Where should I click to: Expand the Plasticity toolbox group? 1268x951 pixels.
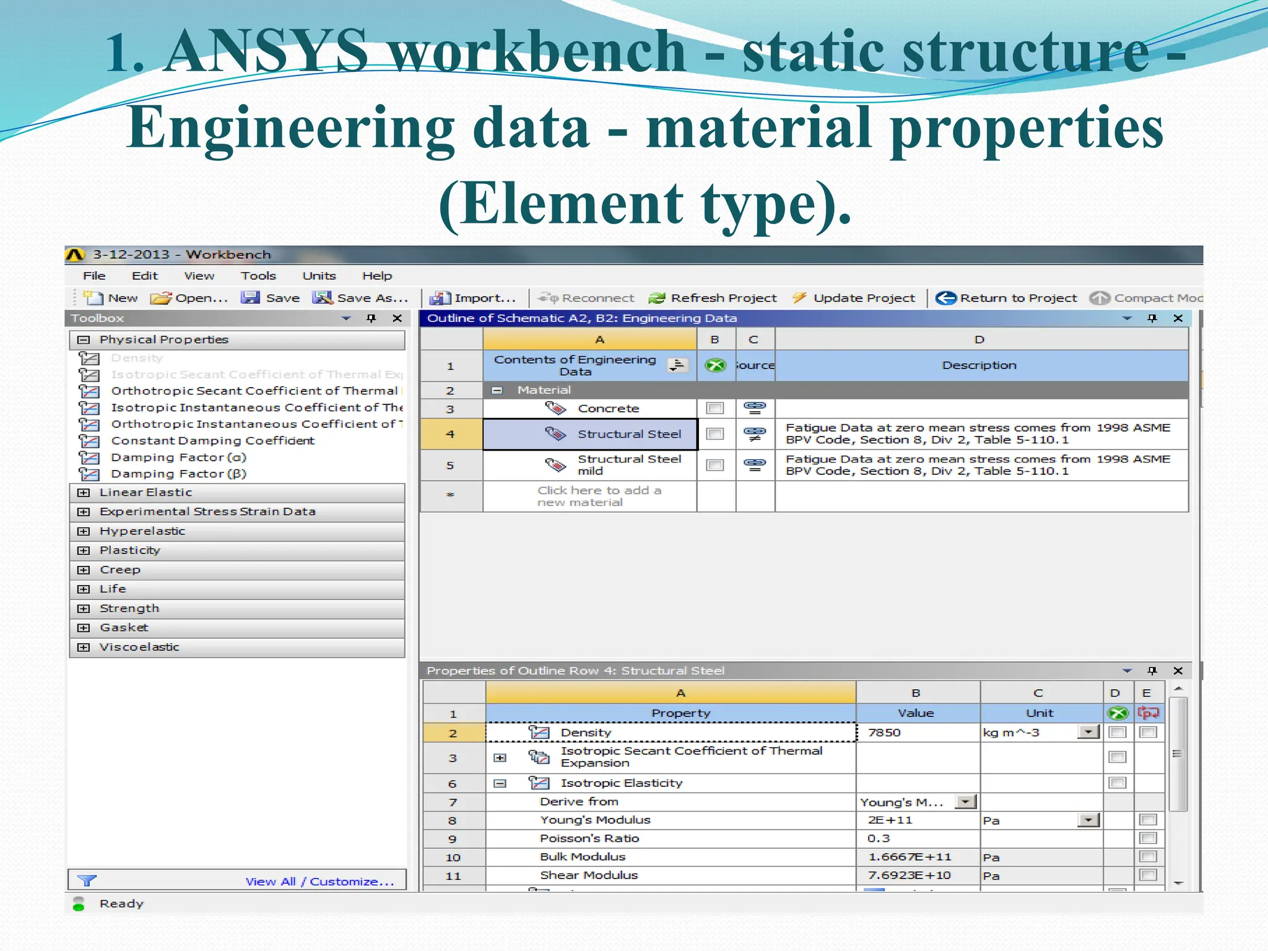(x=84, y=550)
